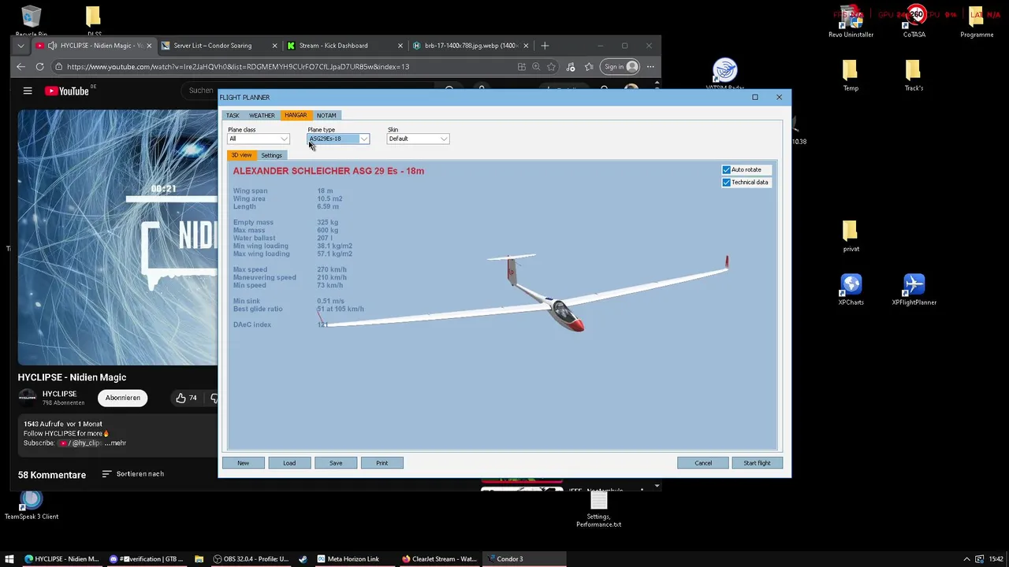Switch to the WEATHER tab
The height and width of the screenshot is (567, 1009).
pos(262,115)
